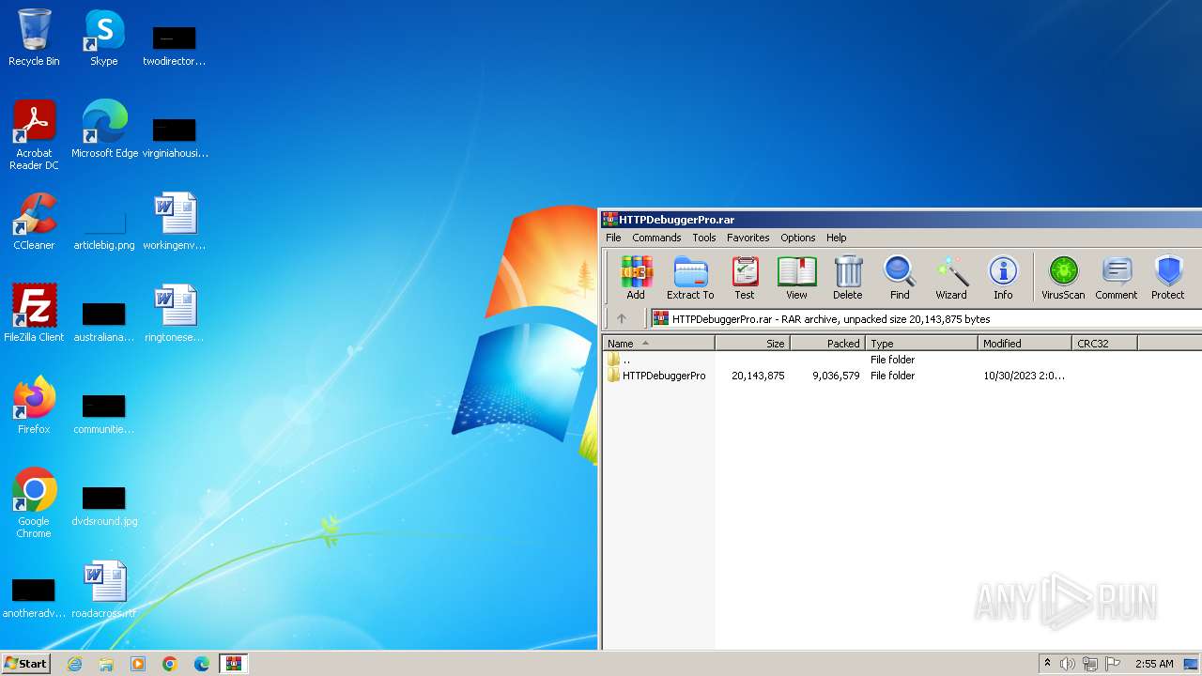Open the archive Comment tool
Viewport: 1202px width, 676px height.
pyautogui.click(x=1116, y=278)
